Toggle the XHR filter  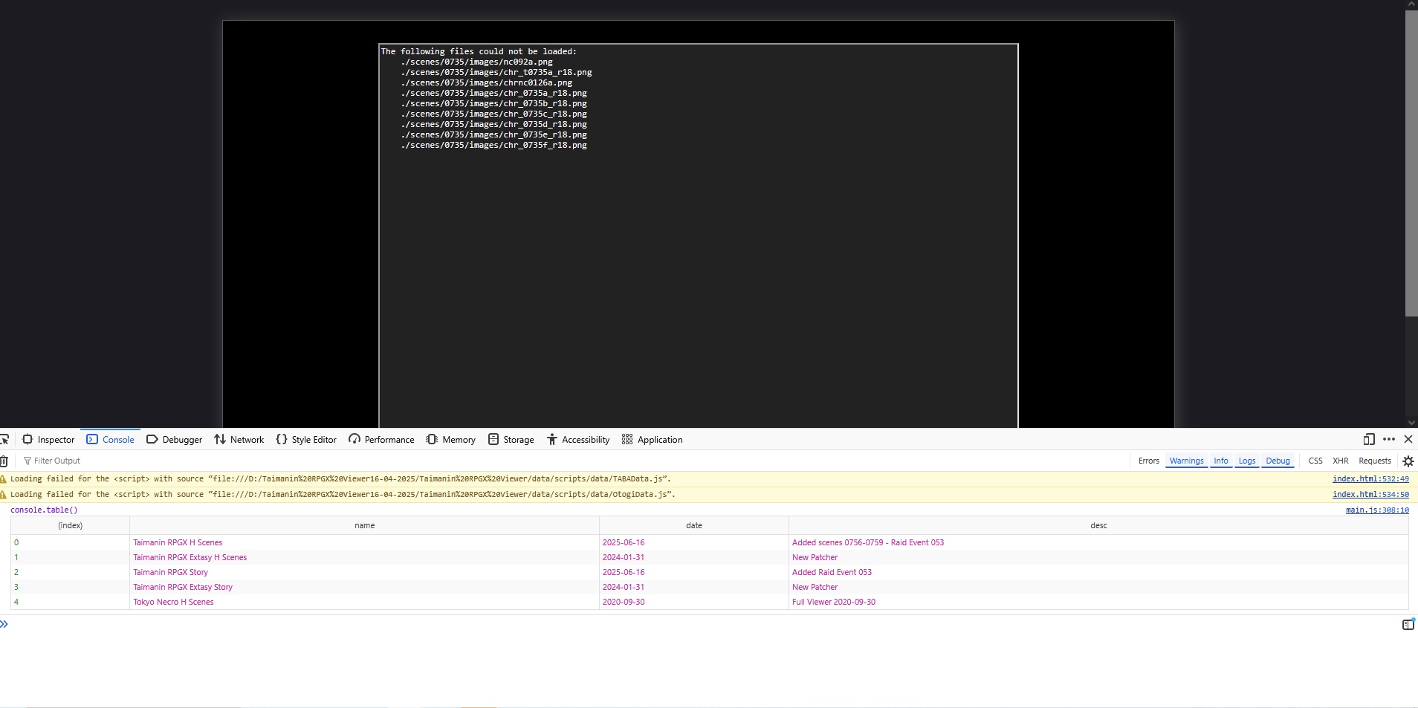click(x=1341, y=461)
